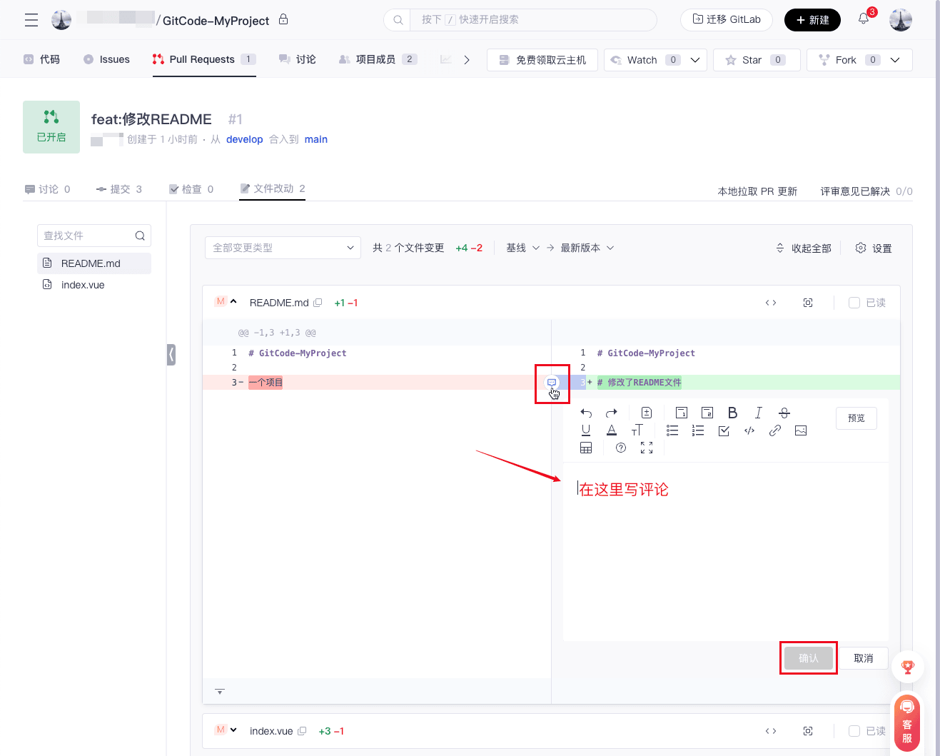This screenshot has width=940, height=756.
Task: Click the undo arrow in editor
Action: point(586,413)
